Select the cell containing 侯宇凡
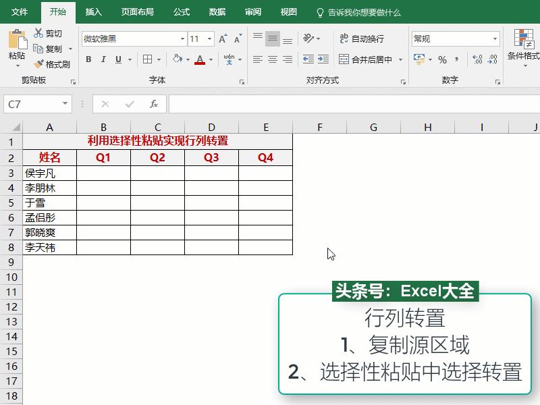 [x=49, y=172]
